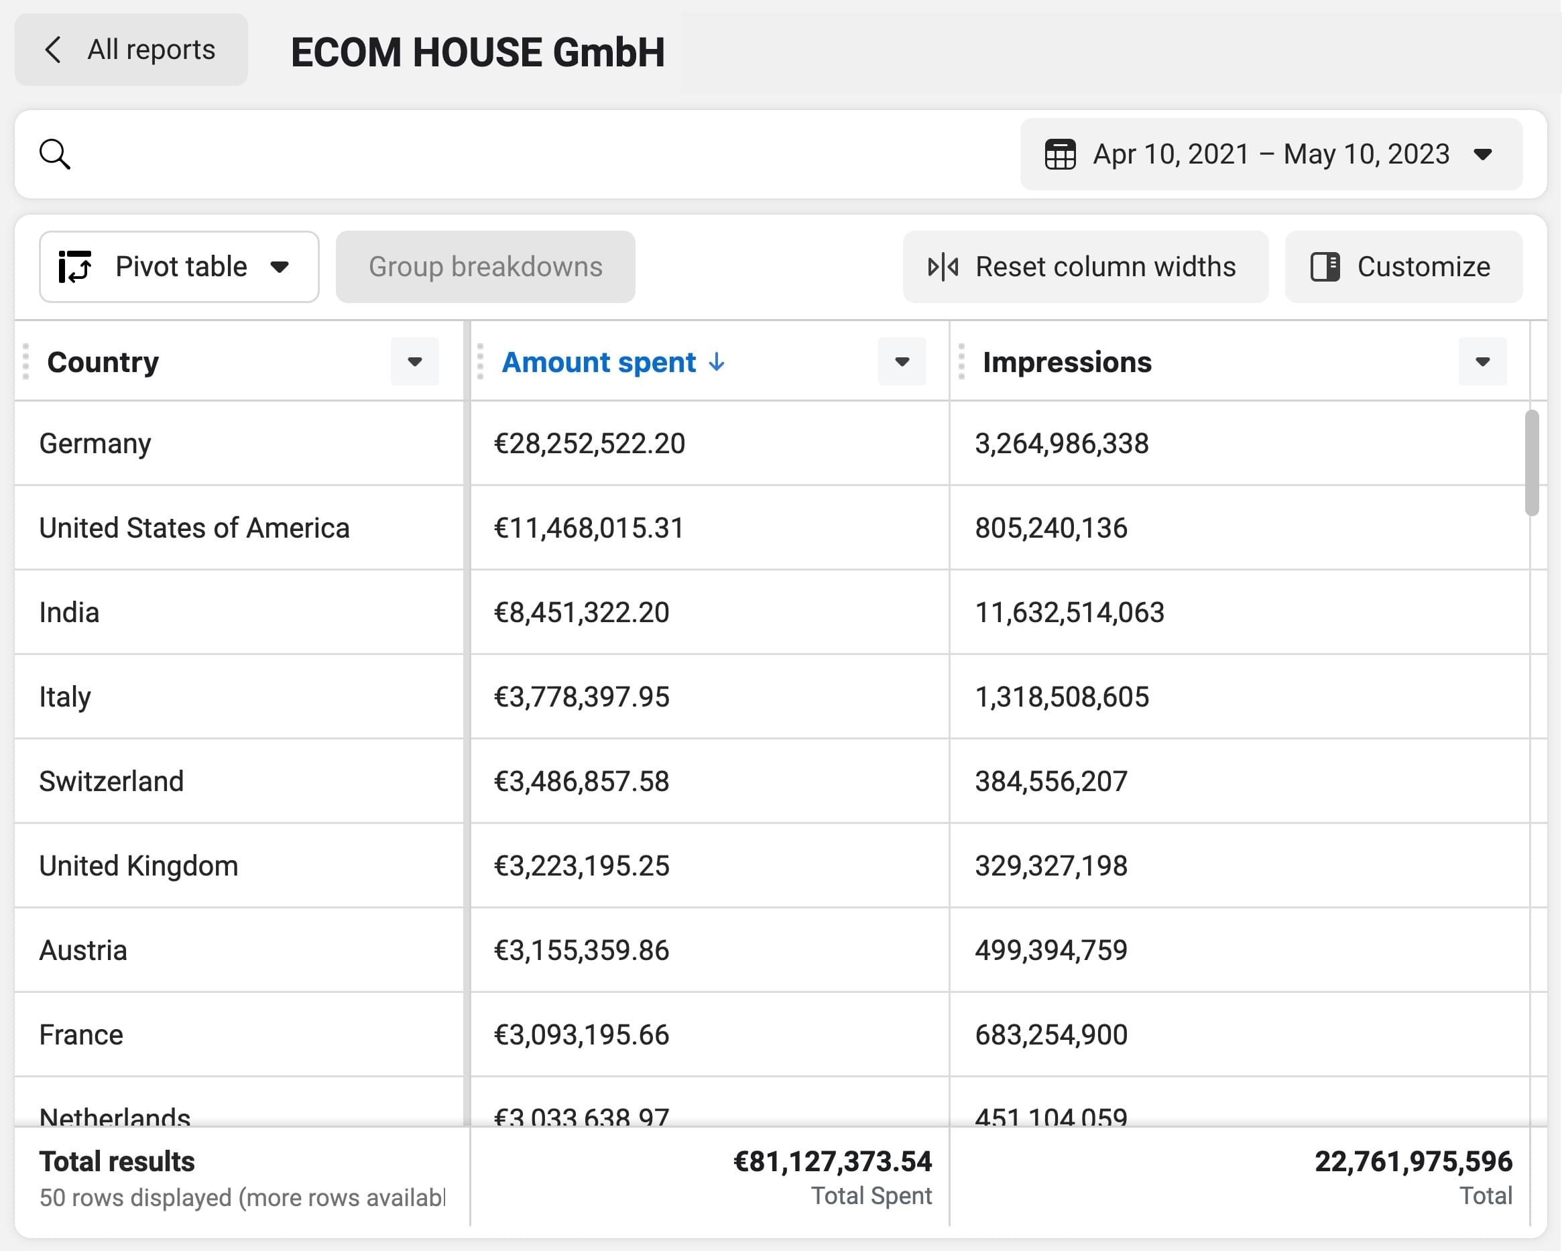Image resolution: width=1562 pixels, height=1251 pixels.
Task: Click the descending sort arrow on Amount spent
Action: 717,361
